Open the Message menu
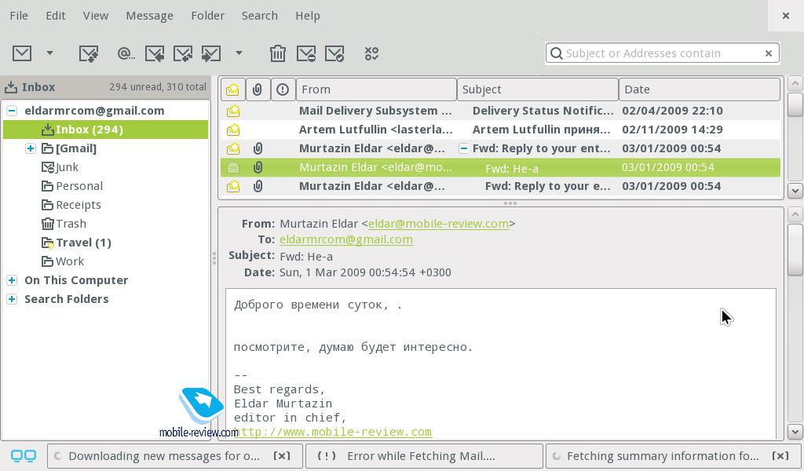 coord(149,16)
